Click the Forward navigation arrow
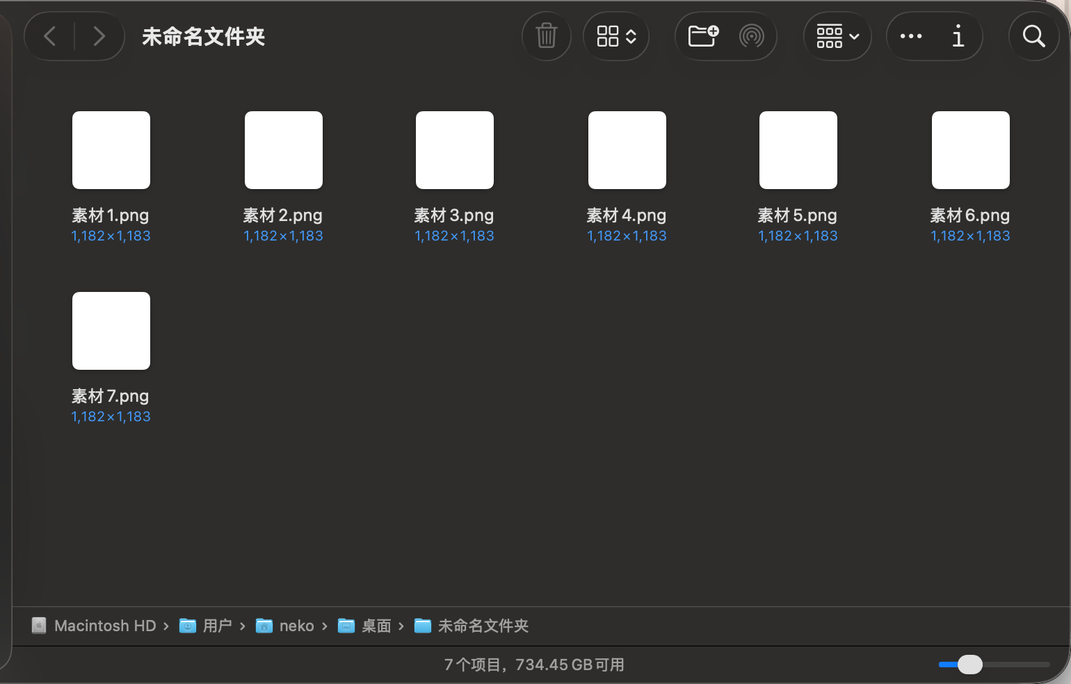 click(99, 36)
